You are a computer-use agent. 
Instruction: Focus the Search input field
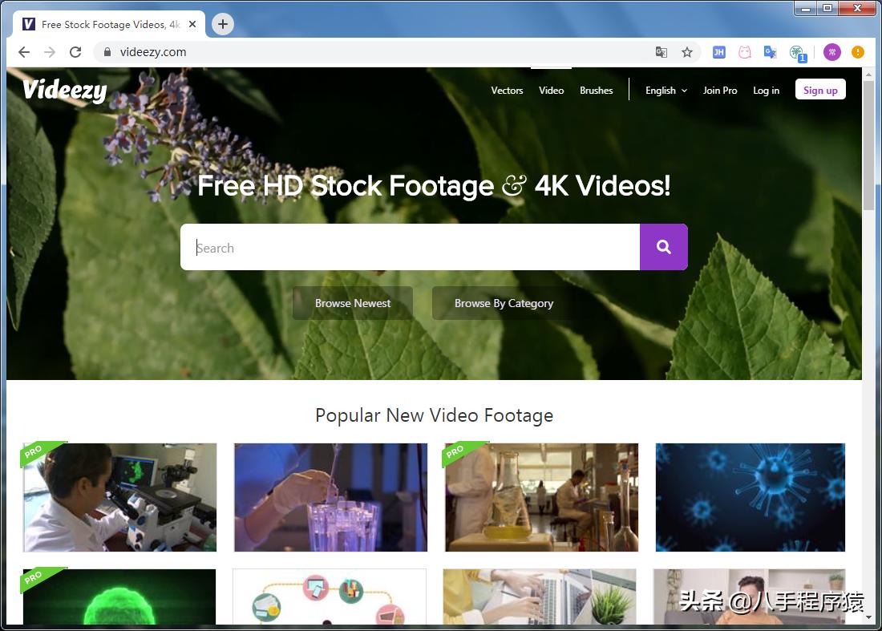[x=410, y=247]
